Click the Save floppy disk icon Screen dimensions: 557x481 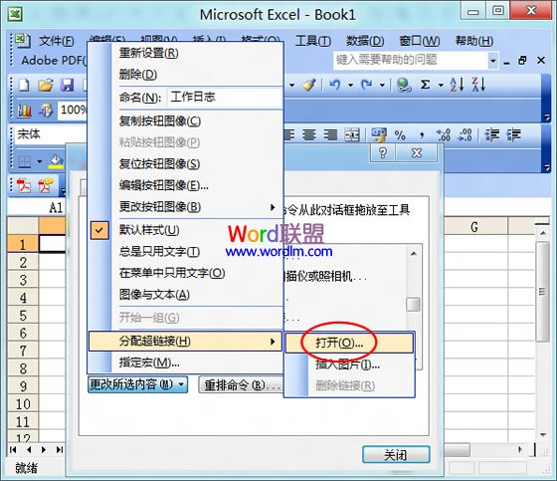(68, 85)
